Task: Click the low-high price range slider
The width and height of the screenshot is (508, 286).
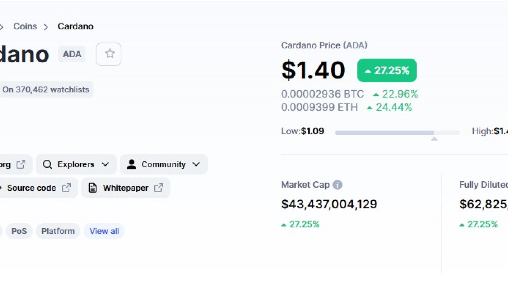Action: (x=397, y=133)
